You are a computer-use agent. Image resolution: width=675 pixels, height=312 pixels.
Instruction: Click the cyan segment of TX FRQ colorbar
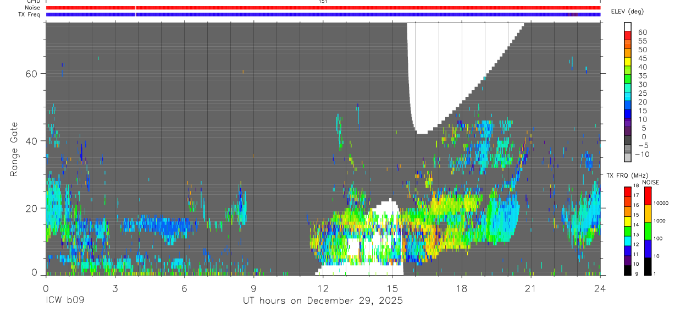[627, 241]
